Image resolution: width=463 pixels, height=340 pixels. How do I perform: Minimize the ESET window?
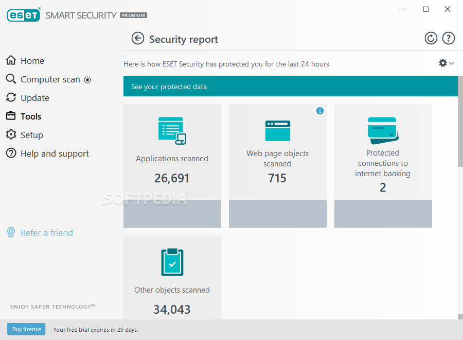point(404,9)
